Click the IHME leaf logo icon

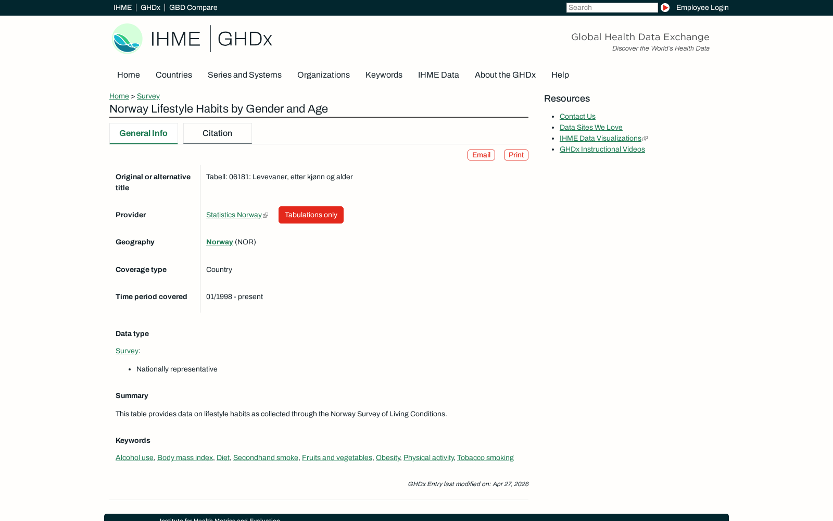tap(127, 38)
